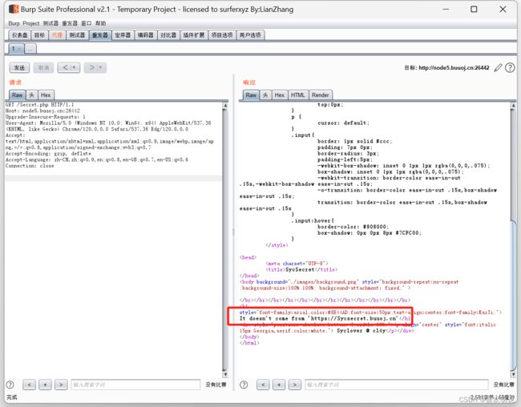Click the 'It doesn't come from' response line
521x407 pixels.
tap(325, 318)
